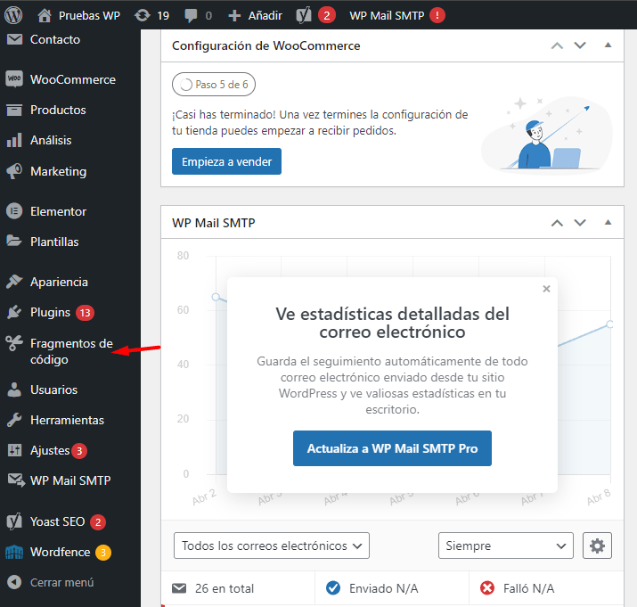The image size is (637, 607).
Task: Open WP Mail SMTP in the admin bar
Action: [x=387, y=15]
